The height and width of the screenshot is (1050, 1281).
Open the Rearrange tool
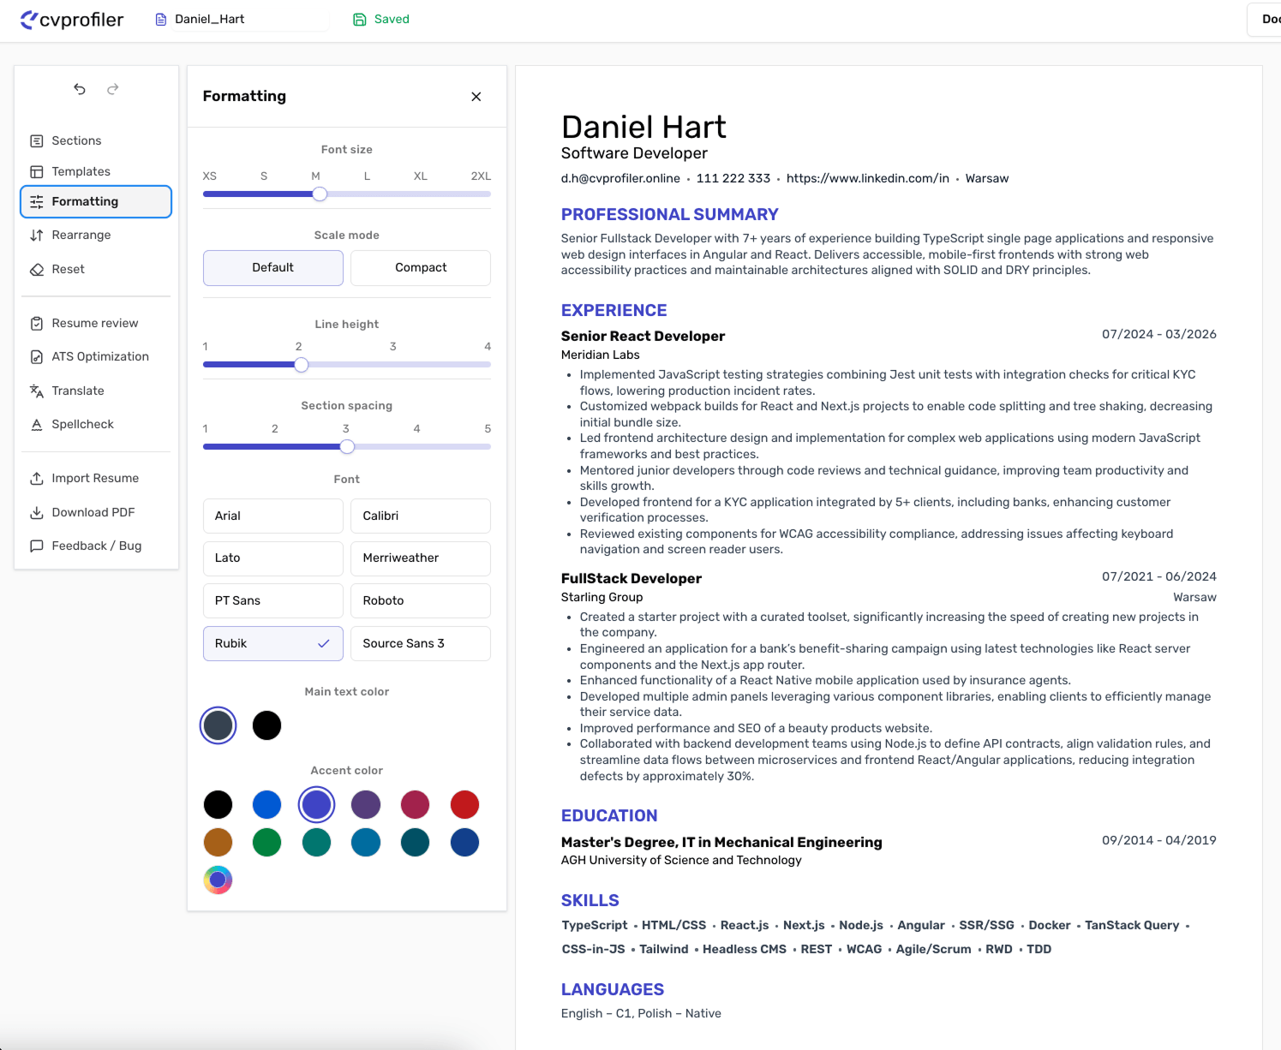81,235
